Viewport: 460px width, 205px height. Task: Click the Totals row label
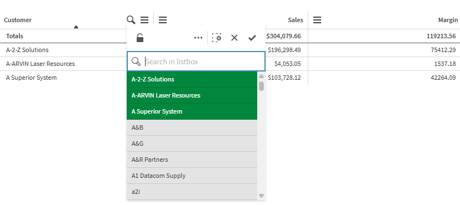point(14,36)
